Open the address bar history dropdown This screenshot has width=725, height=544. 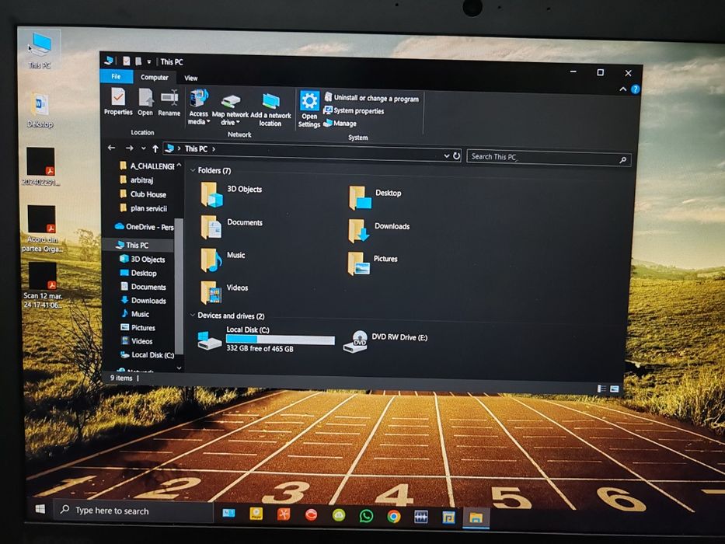[x=447, y=156]
